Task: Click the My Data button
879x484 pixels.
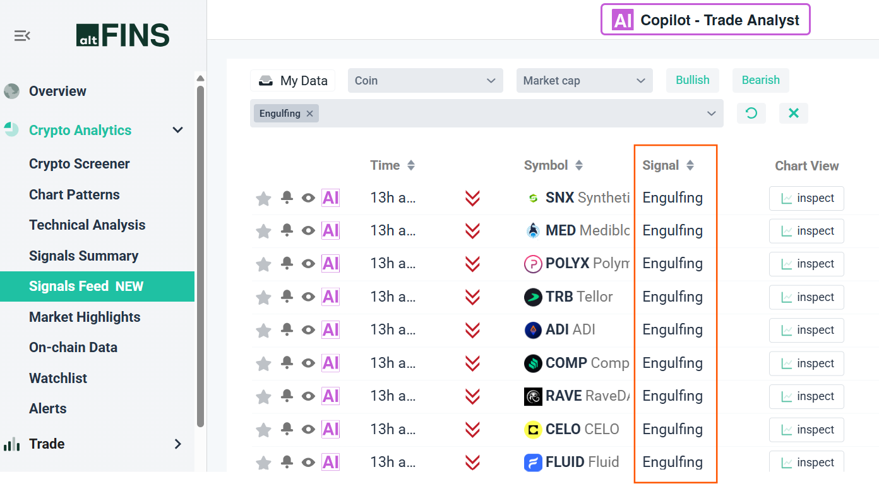Action: pos(293,81)
